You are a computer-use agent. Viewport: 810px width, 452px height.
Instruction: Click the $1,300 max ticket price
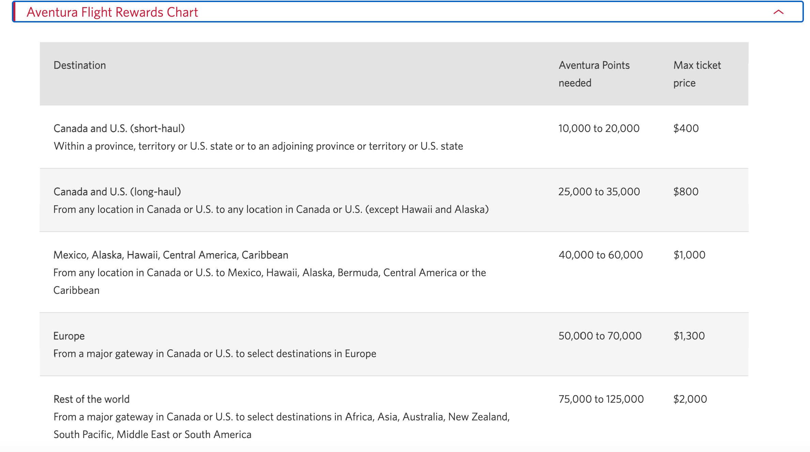tap(689, 336)
